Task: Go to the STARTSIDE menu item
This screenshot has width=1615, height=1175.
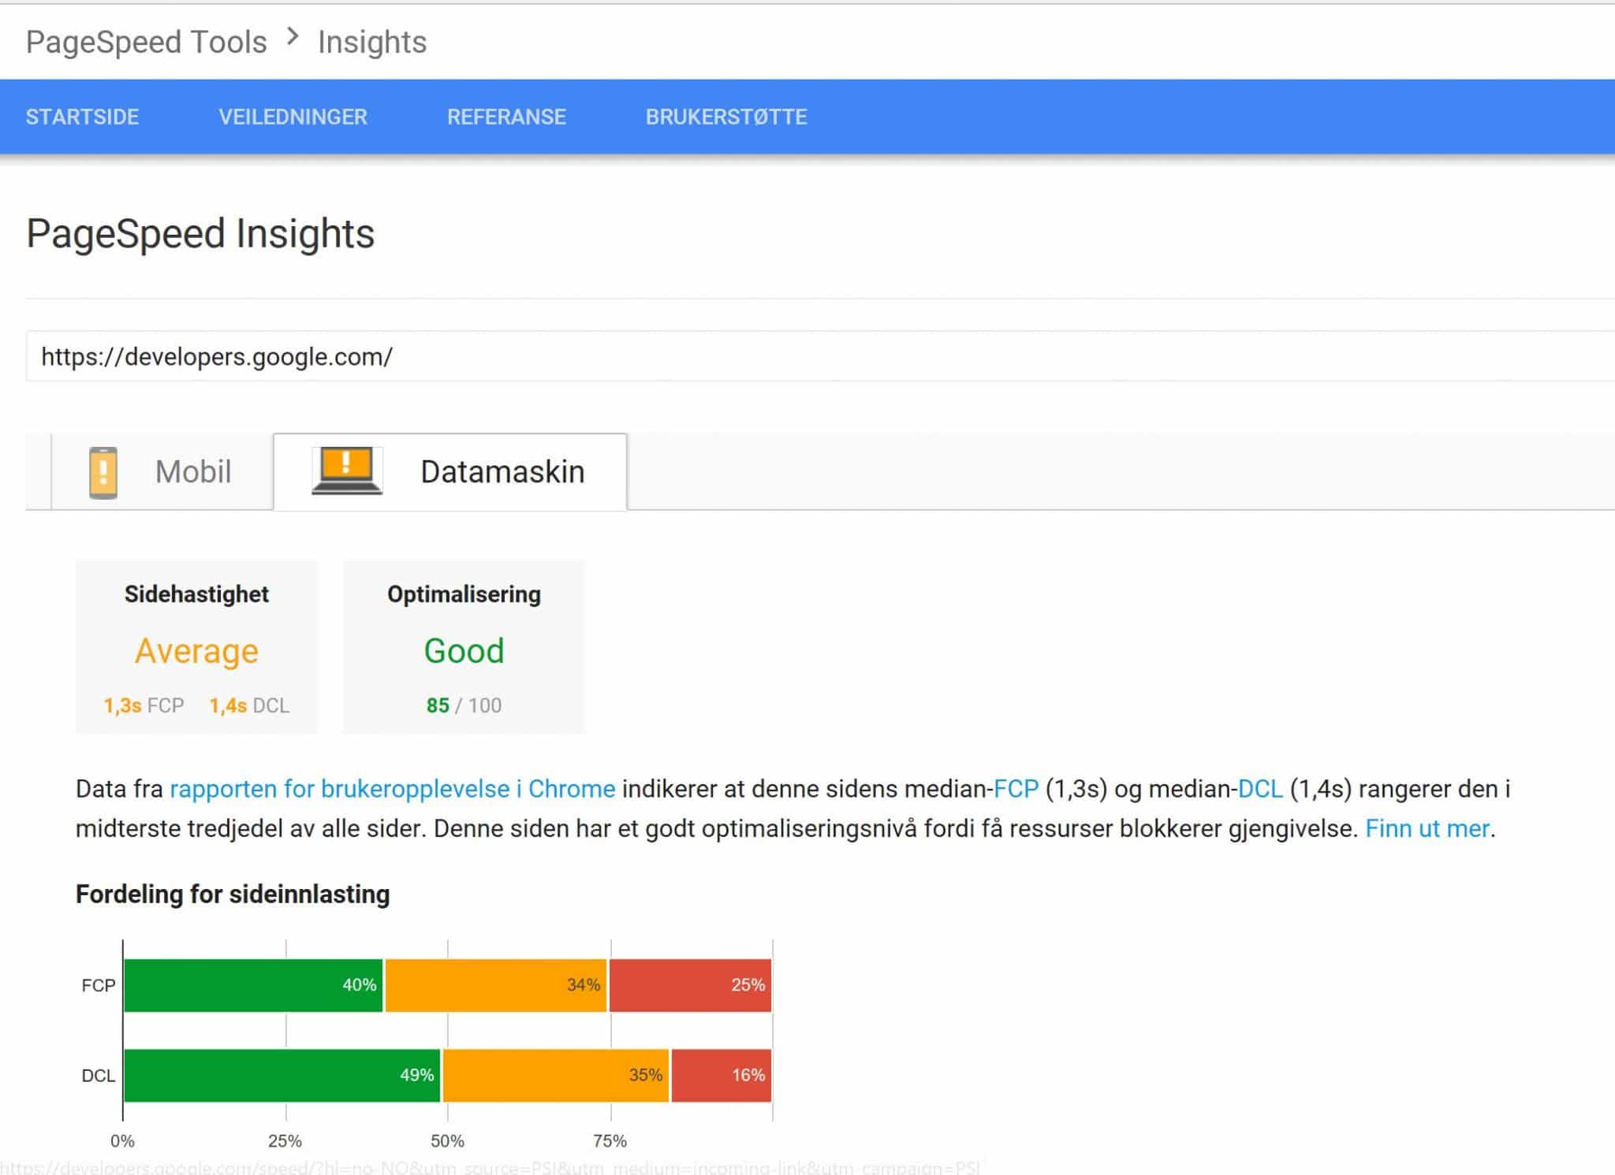Action: point(82,117)
